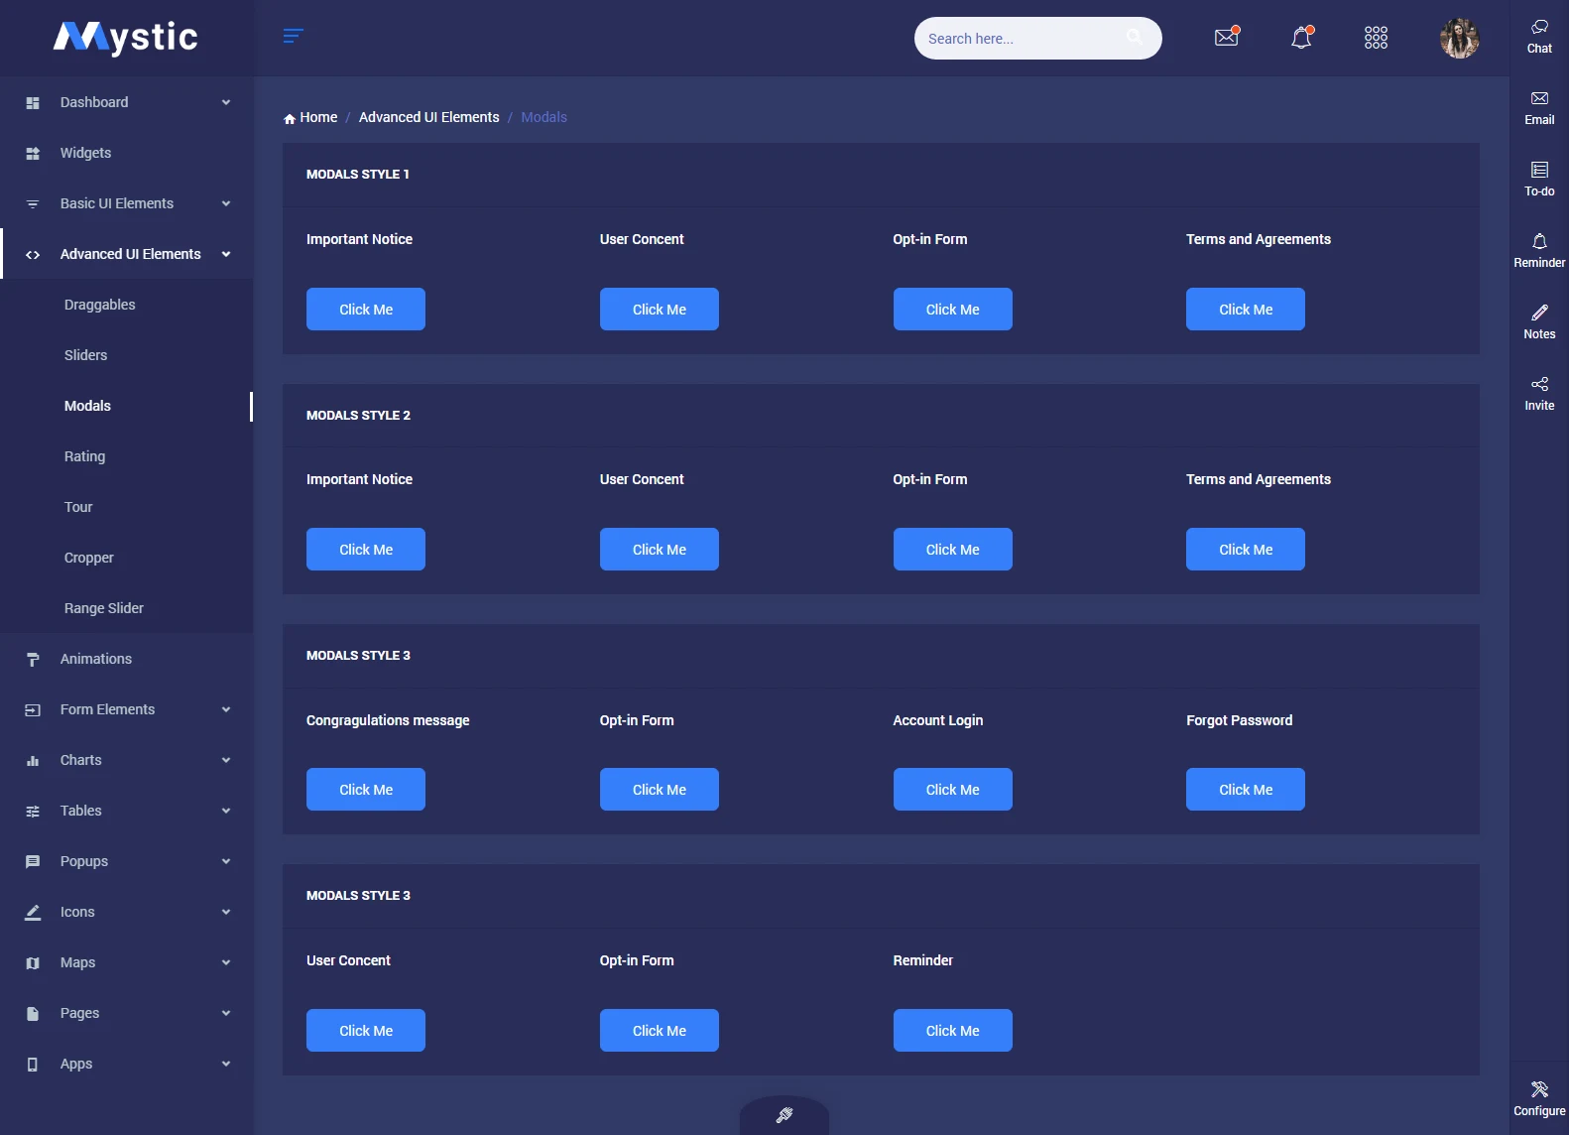Open the apps grid icon
This screenshot has height=1135, width=1569.
tap(1376, 38)
